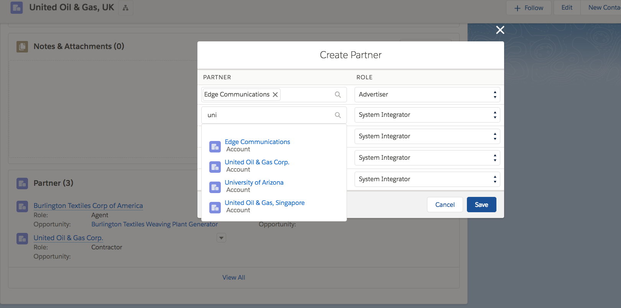
Task: Open the Advertiser role dropdown
Action: click(x=427, y=95)
